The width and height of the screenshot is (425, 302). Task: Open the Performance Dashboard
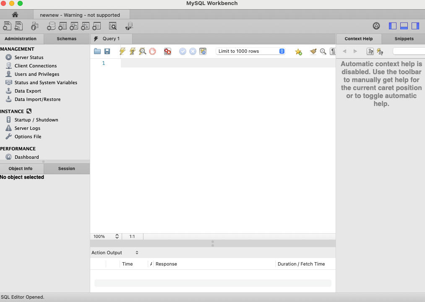point(26,157)
